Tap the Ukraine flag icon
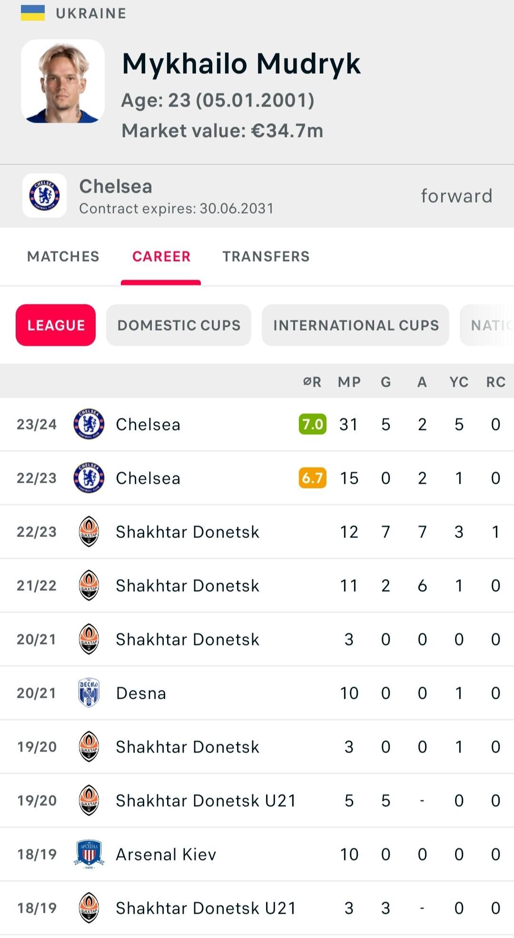514x938 pixels. click(x=33, y=13)
